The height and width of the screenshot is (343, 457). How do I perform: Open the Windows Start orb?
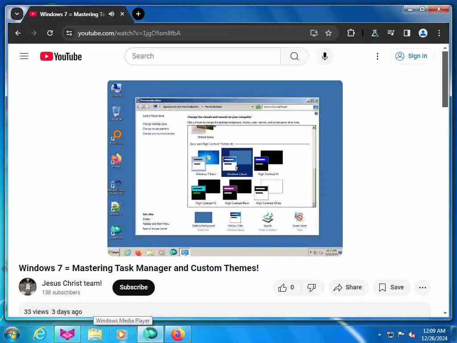coord(11,334)
